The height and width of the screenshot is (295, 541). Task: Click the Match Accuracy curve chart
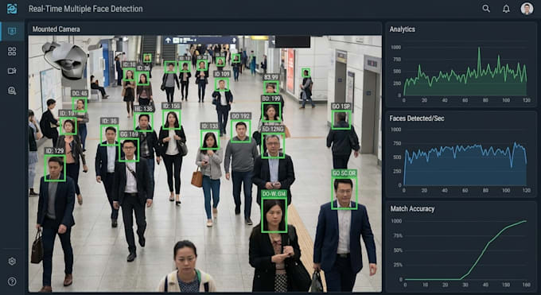point(465,250)
